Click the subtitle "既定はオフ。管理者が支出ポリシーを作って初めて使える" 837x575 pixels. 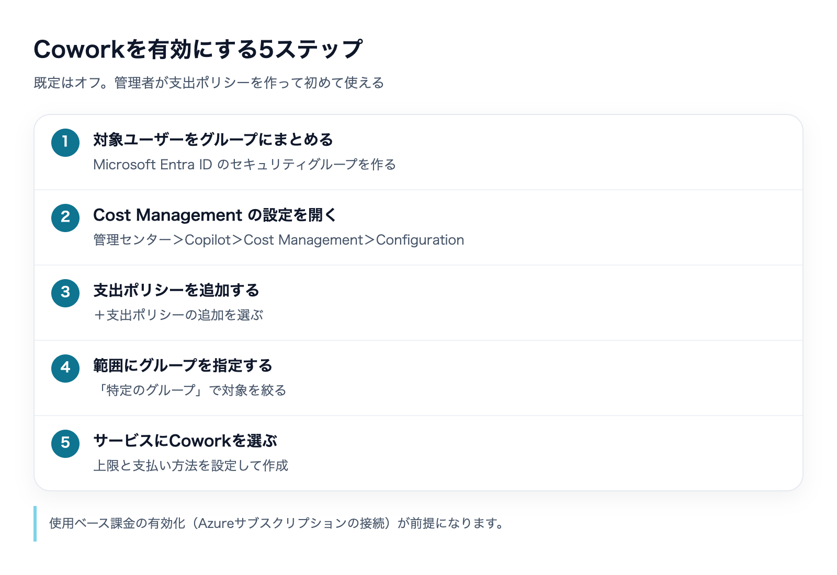209,83
